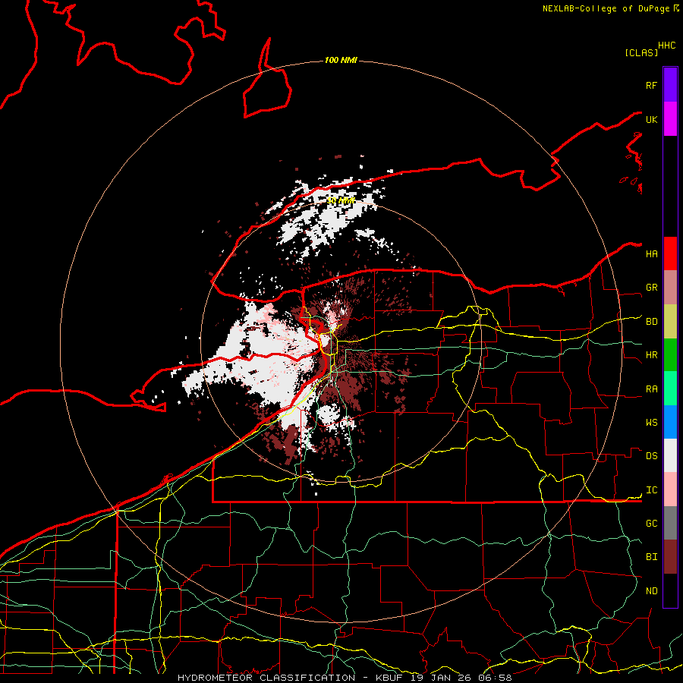The image size is (683, 683).
Task: Click the DS legend label
Action: coord(651,456)
